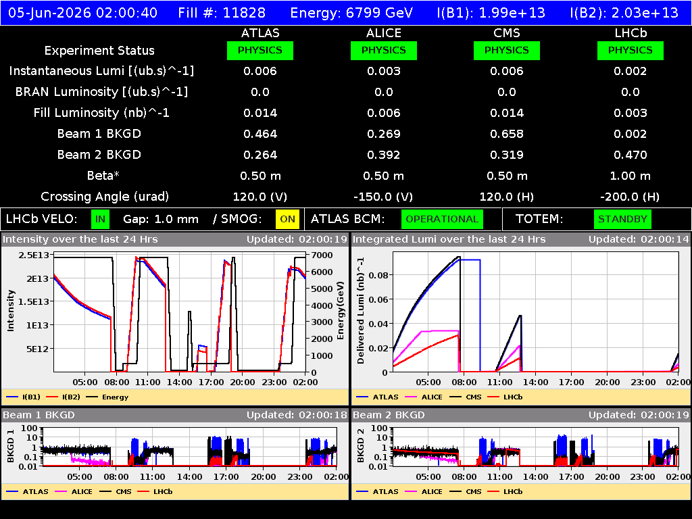This screenshot has width=692, height=519.
Task: Click Integrated Lumi over the last 24 Hrs title
Action: click(449, 239)
